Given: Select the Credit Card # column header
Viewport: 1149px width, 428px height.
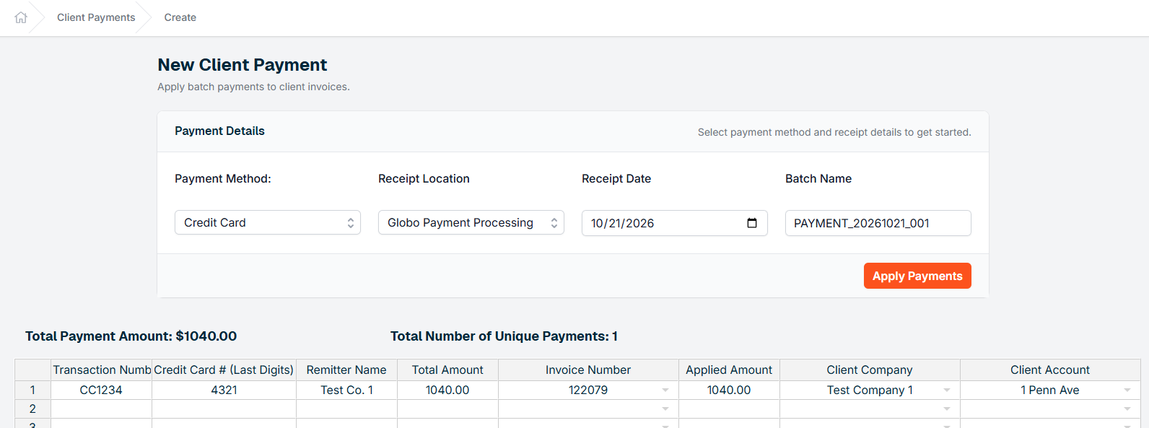Looking at the screenshot, I should click(224, 370).
